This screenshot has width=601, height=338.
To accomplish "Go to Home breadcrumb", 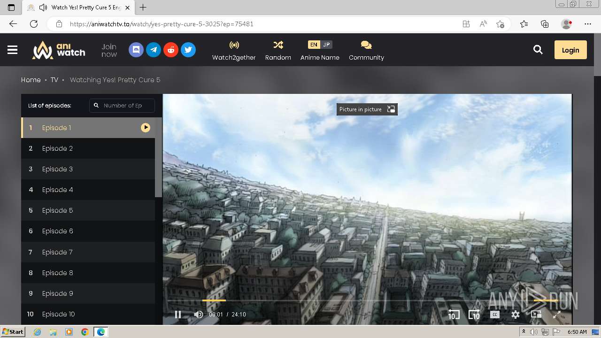I will click(31, 80).
